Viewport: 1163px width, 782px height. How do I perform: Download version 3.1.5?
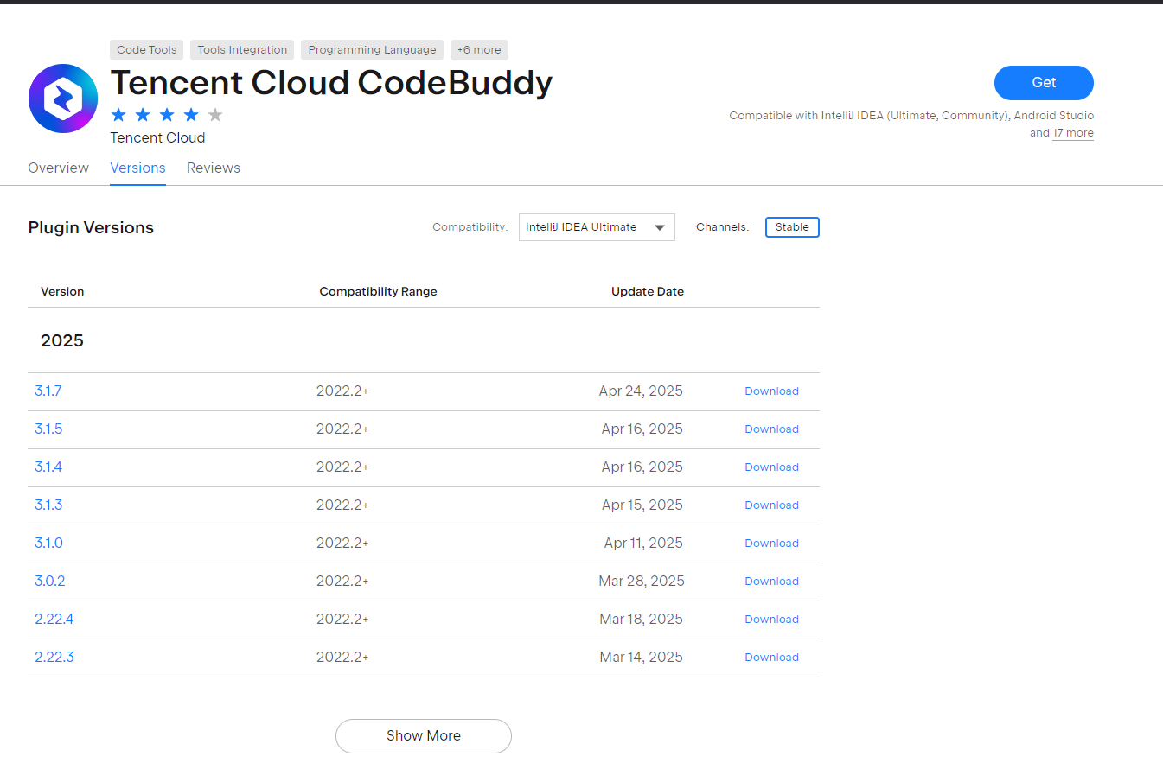point(772,429)
